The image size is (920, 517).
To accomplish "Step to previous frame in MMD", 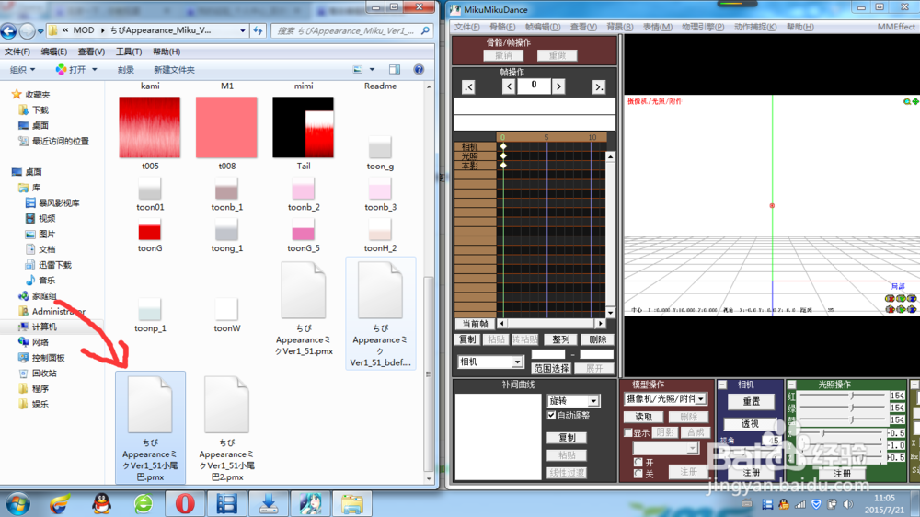I will pos(509,86).
